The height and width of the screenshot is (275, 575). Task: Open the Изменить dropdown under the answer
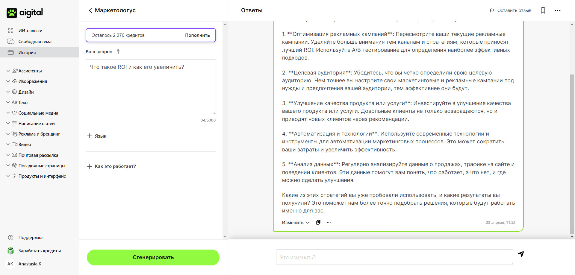tap(296, 223)
